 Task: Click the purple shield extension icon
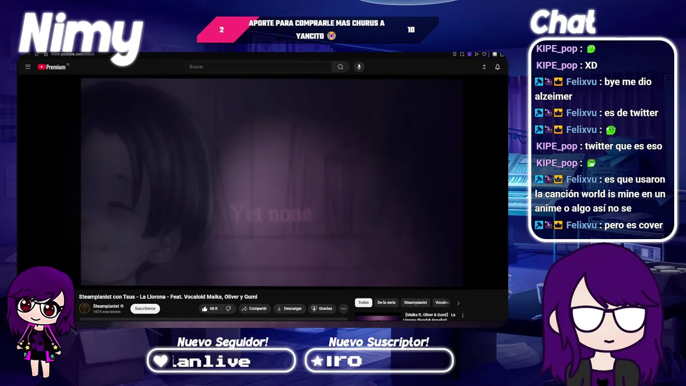[x=469, y=54]
